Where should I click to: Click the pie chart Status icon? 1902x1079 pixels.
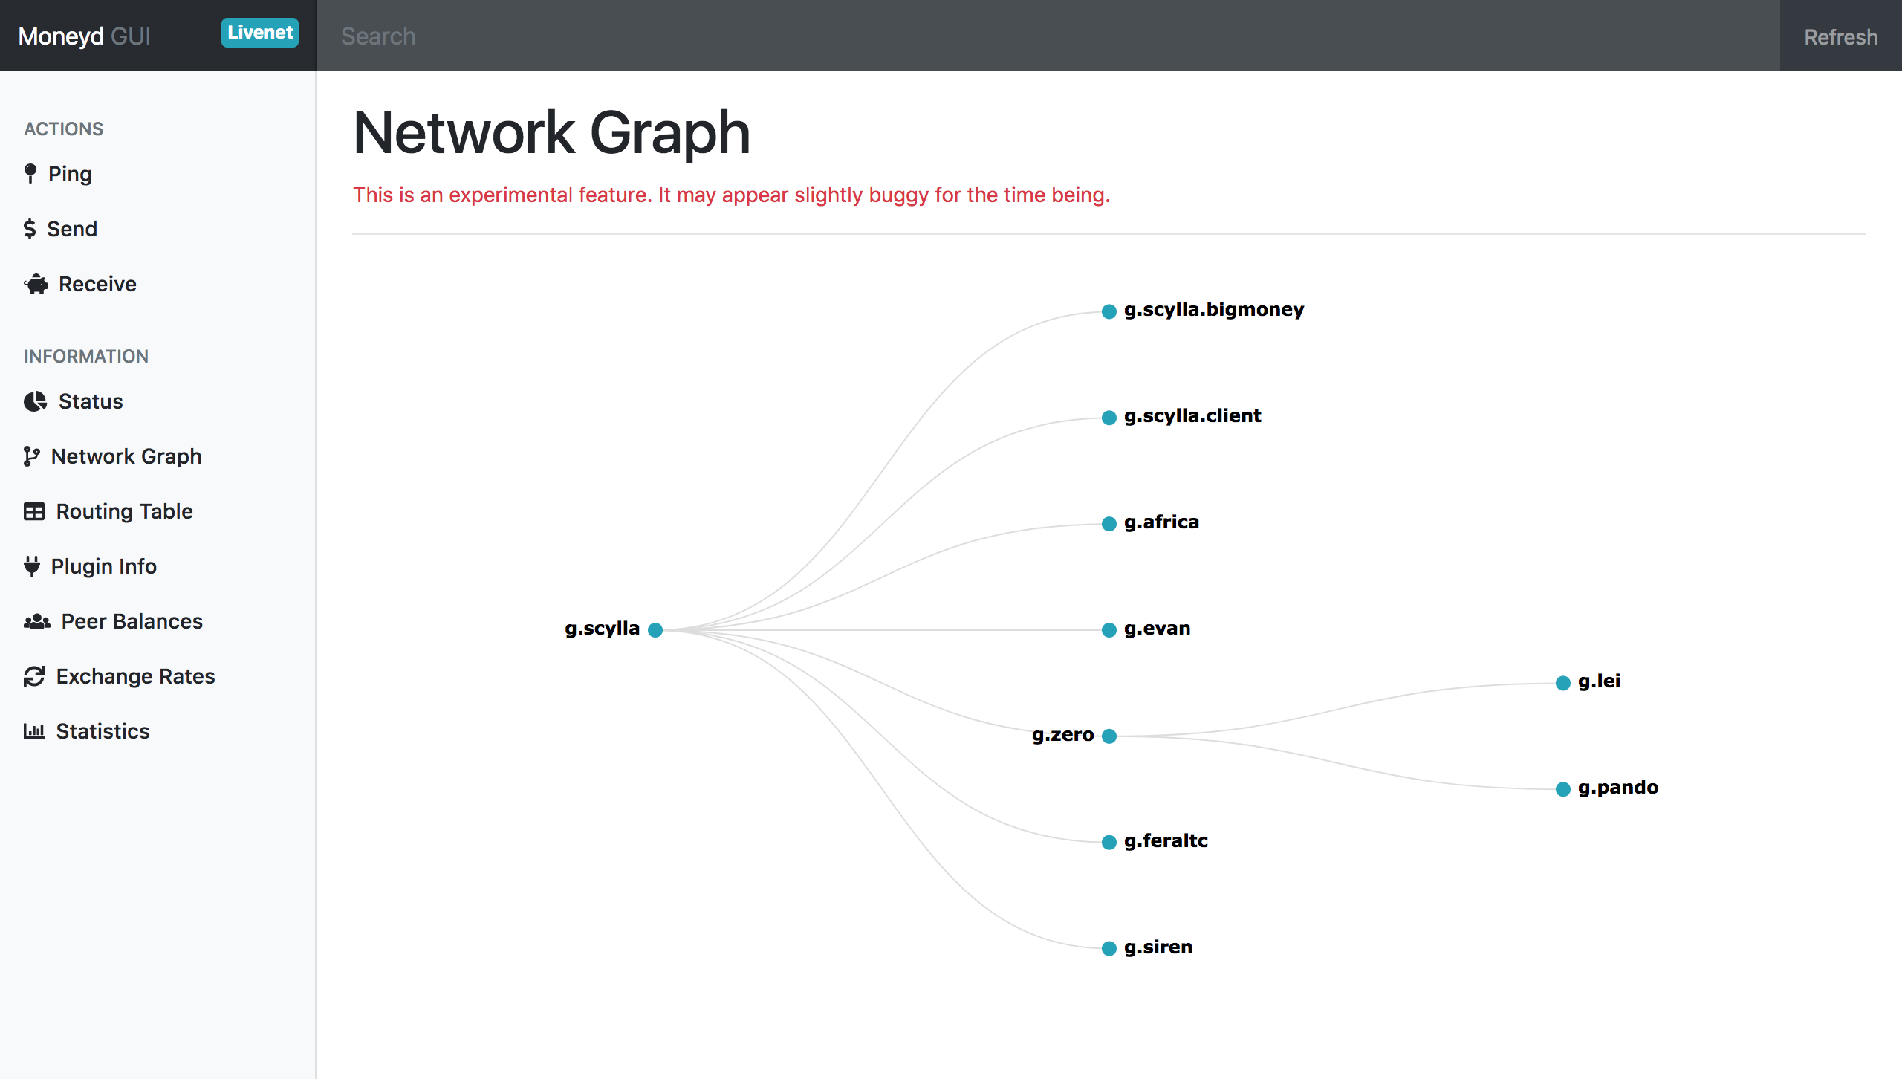click(35, 401)
